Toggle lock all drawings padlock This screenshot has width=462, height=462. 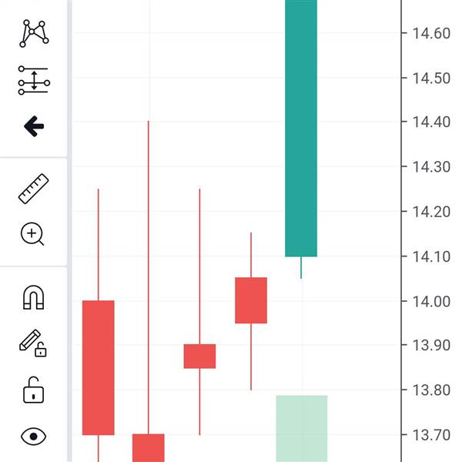[34, 390]
